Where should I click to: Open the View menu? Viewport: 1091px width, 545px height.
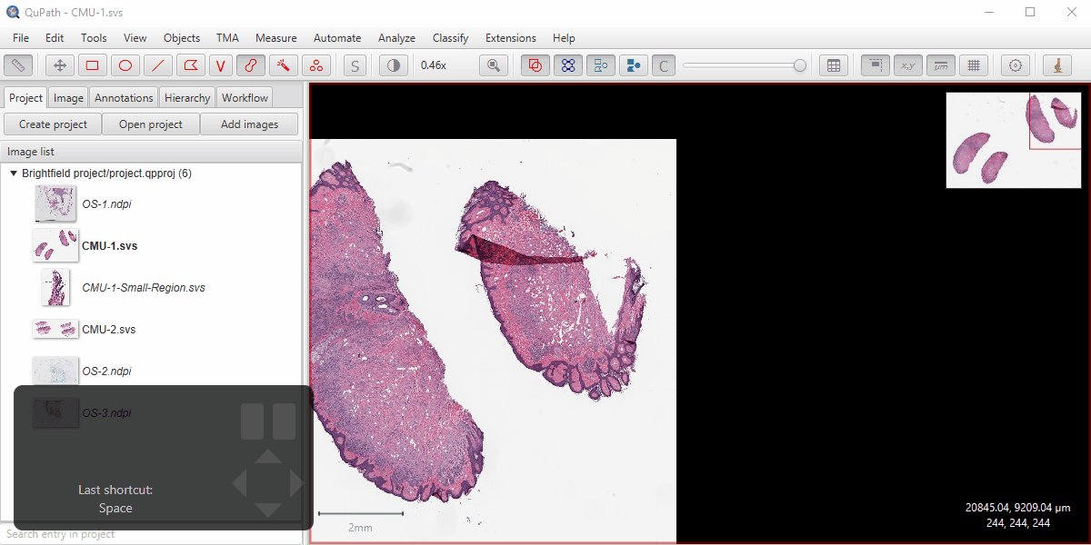point(135,38)
